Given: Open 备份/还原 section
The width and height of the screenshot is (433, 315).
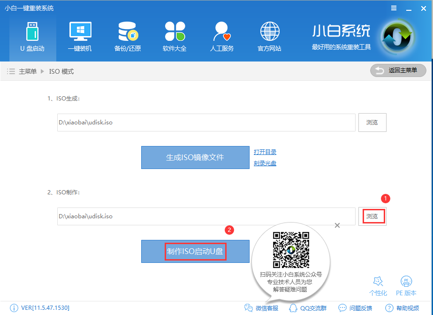Looking at the screenshot, I should coord(128,37).
